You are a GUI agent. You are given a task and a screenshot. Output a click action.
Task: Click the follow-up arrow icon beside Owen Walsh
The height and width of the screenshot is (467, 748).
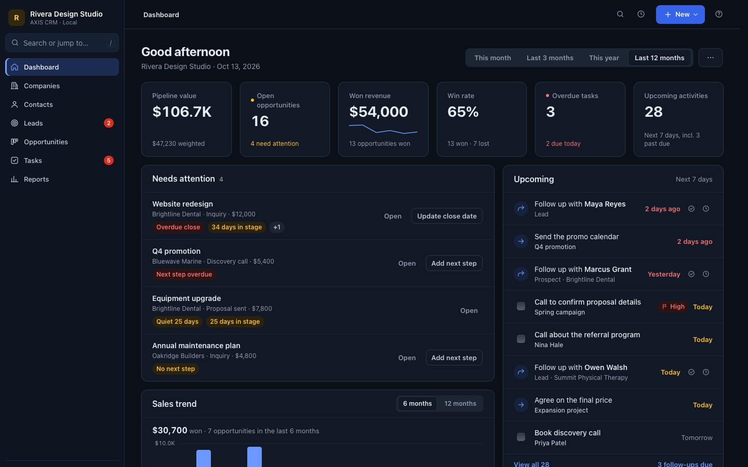521,372
